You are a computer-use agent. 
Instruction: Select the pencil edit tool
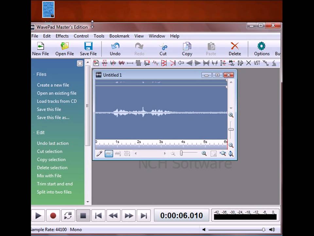pyautogui.click(x=99, y=154)
